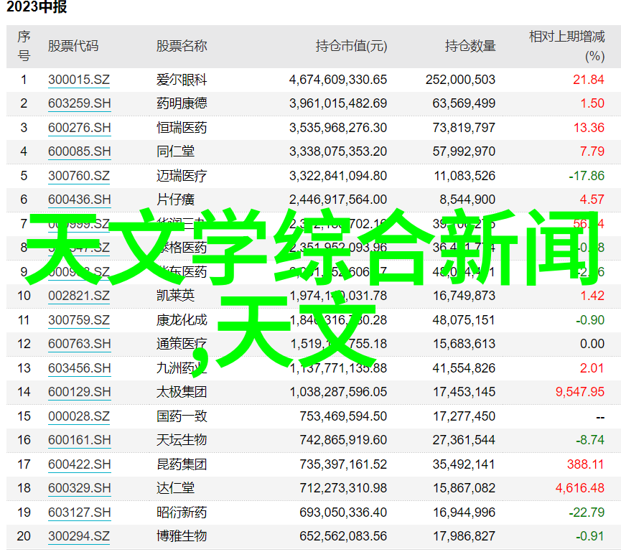621x557 pixels.
Task: Open stock code link 300759.SZ
Action: coord(79,320)
